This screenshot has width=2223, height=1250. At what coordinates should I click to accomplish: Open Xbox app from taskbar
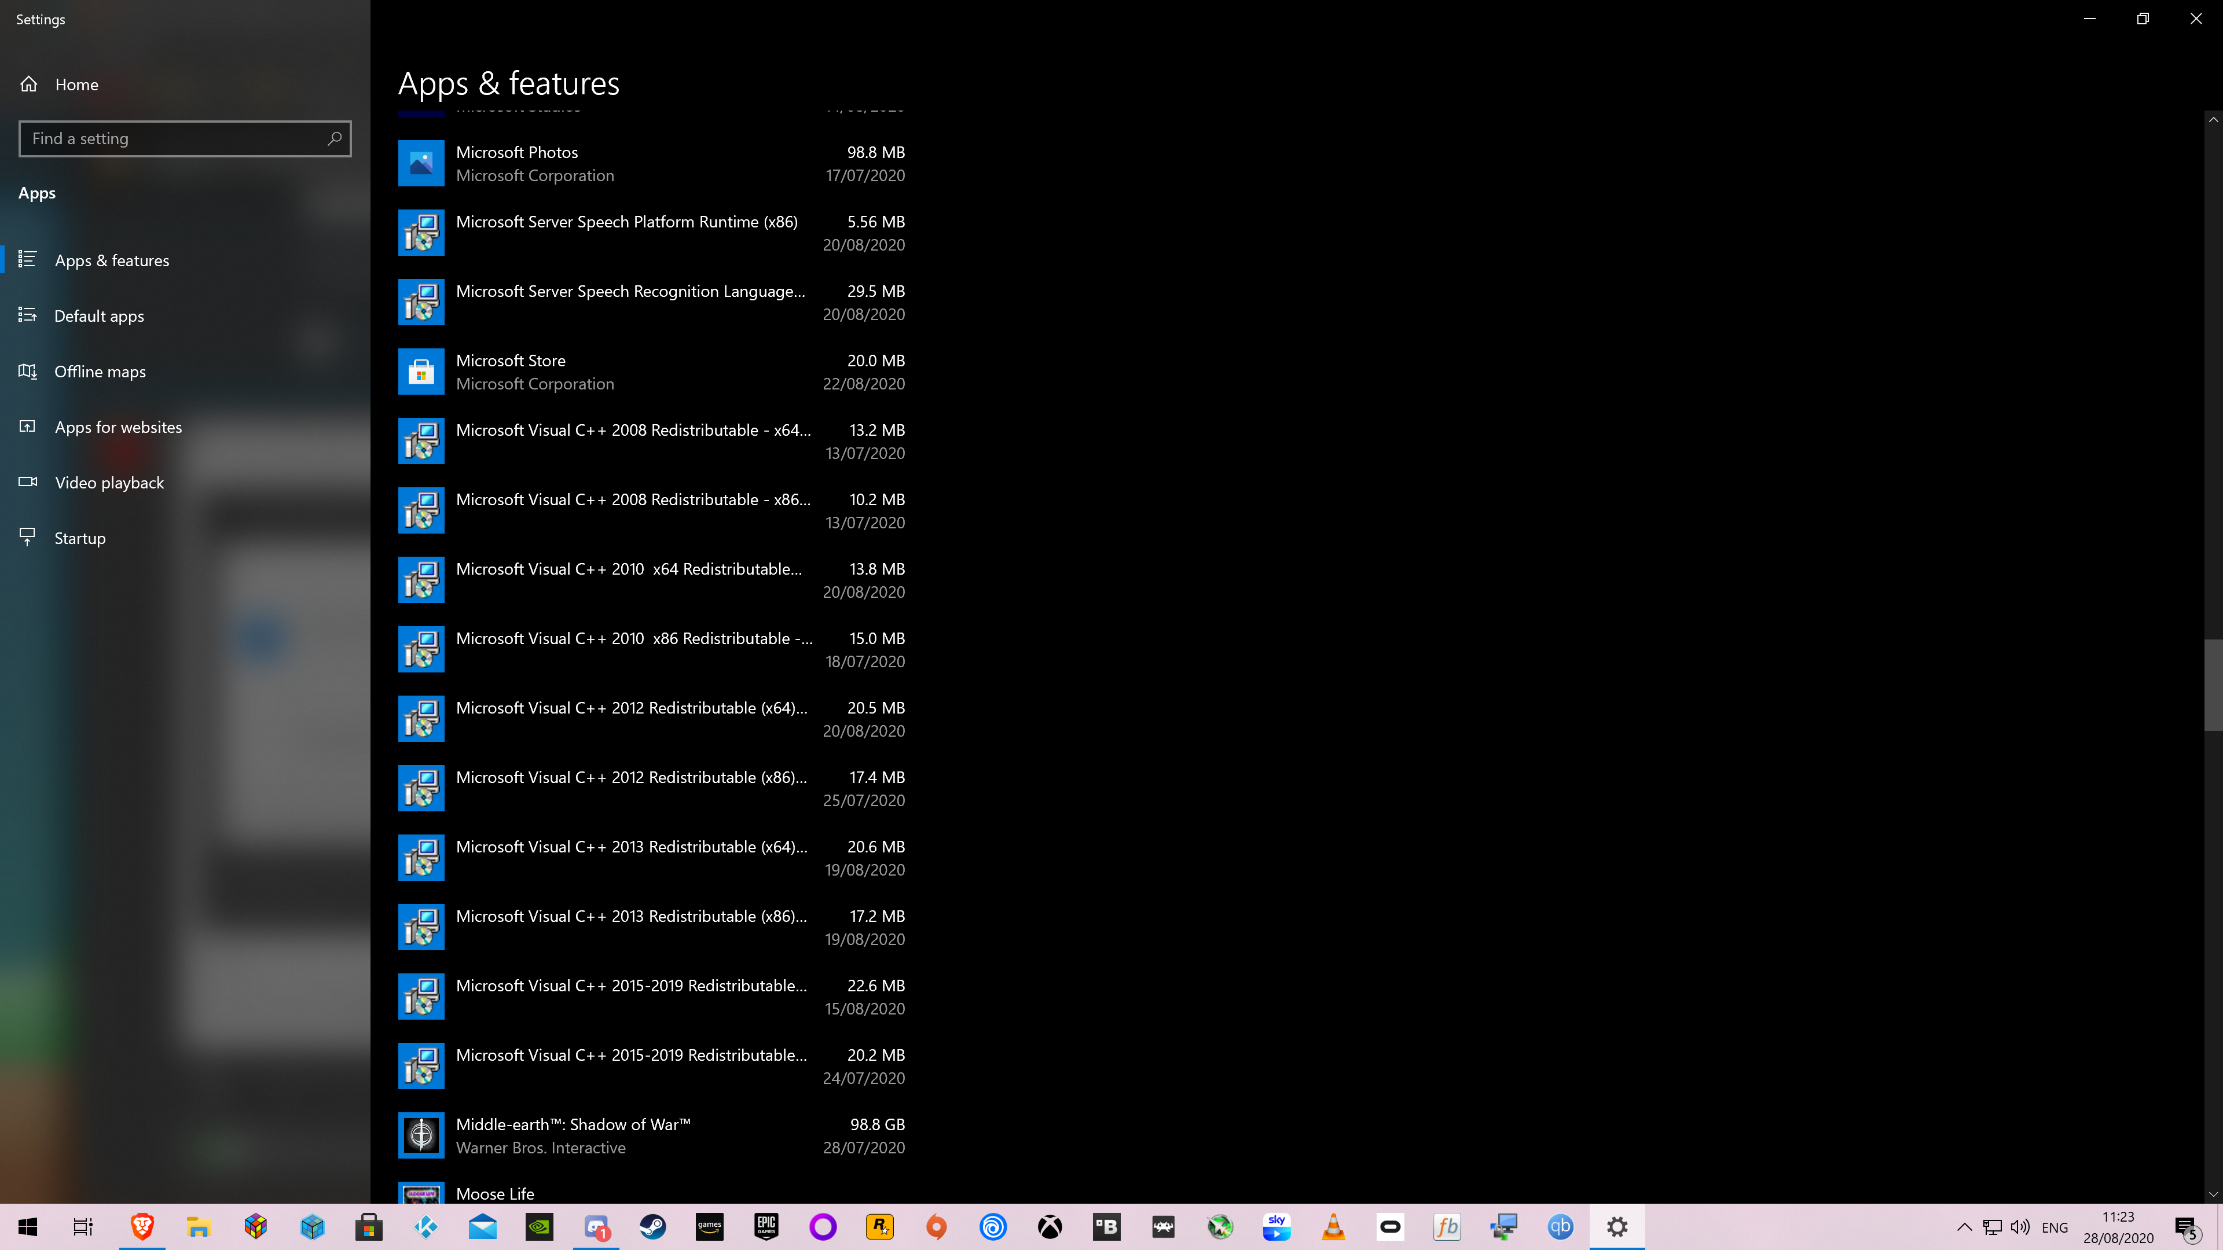pos(1050,1227)
